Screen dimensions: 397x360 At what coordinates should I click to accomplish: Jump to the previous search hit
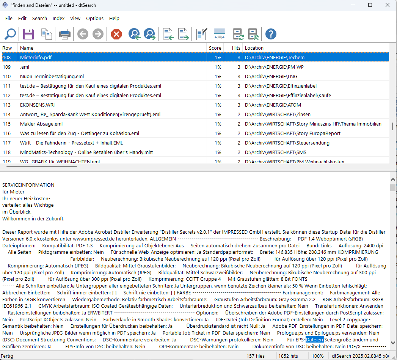pyautogui.click(x=134, y=34)
